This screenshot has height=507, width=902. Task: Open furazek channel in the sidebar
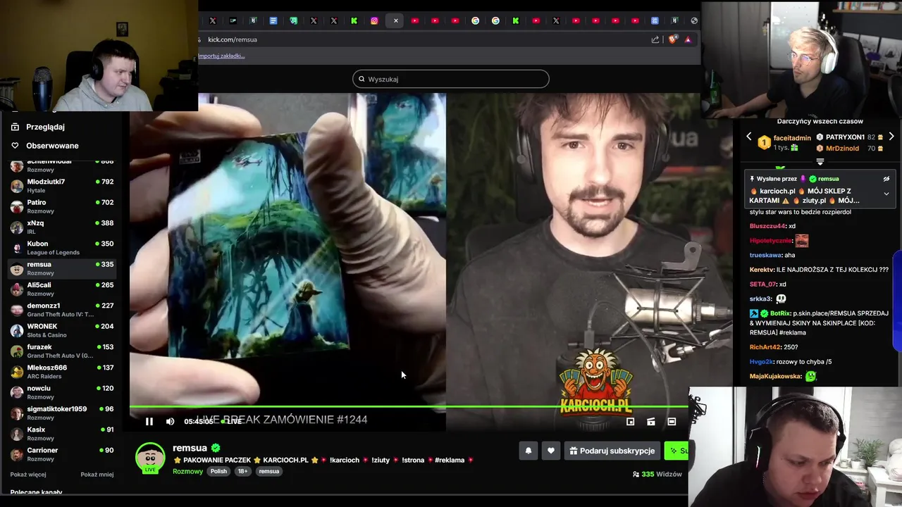[62, 351]
